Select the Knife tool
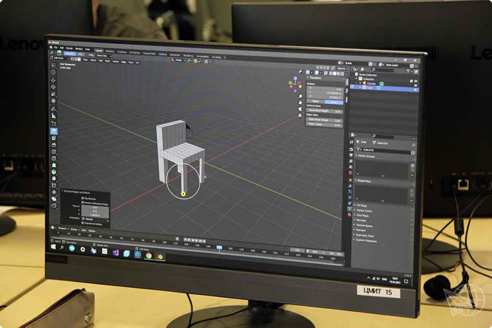Image resolution: width=492 pixels, height=328 pixels. [x=54, y=158]
